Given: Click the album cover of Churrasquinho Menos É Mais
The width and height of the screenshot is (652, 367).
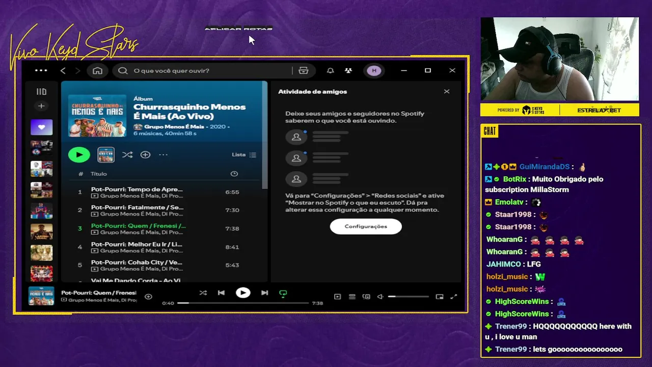Looking at the screenshot, I should pos(97,115).
